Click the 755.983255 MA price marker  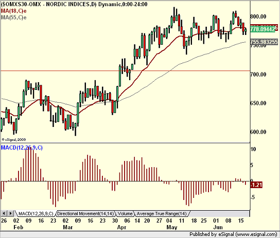(x=264, y=42)
